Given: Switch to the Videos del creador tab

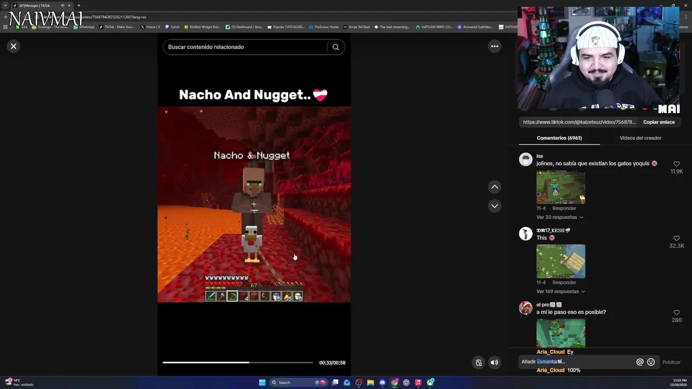Looking at the screenshot, I should point(640,138).
